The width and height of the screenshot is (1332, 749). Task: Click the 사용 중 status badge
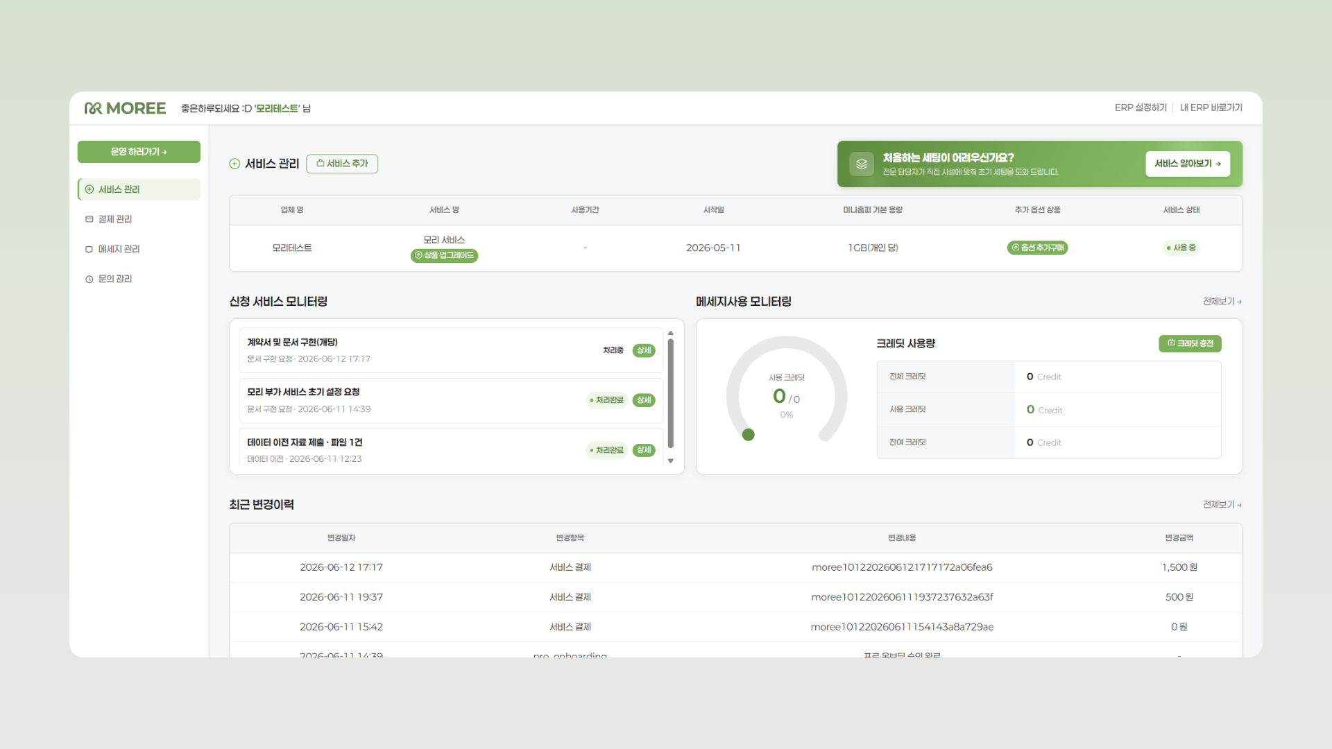coord(1181,248)
